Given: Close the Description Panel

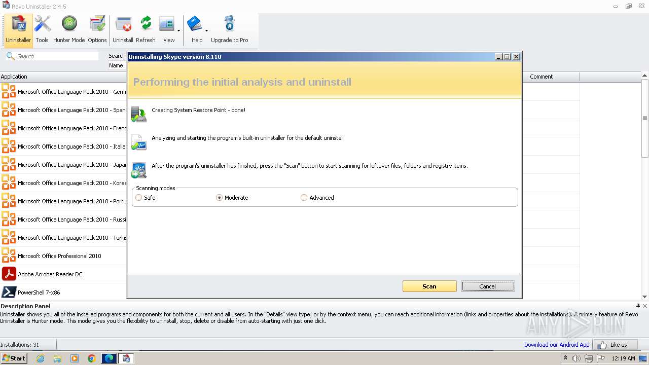Looking at the screenshot, I should click(x=645, y=306).
